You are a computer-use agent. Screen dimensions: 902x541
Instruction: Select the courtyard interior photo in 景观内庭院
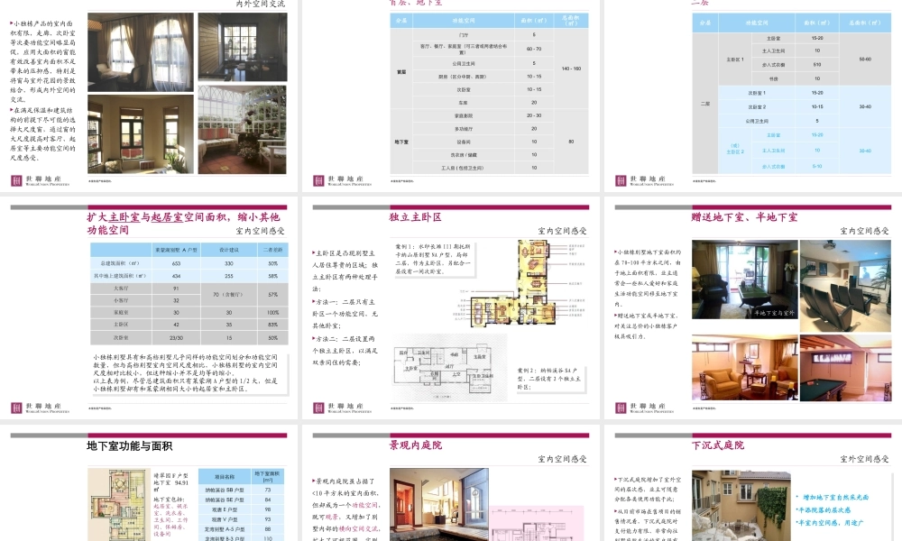pos(439,505)
